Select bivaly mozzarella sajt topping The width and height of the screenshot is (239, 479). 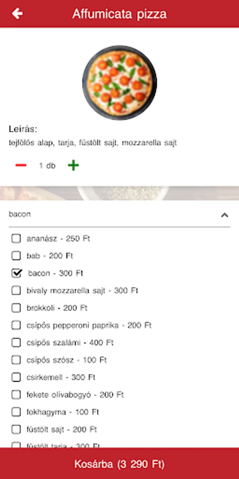pyautogui.click(x=16, y=290)
